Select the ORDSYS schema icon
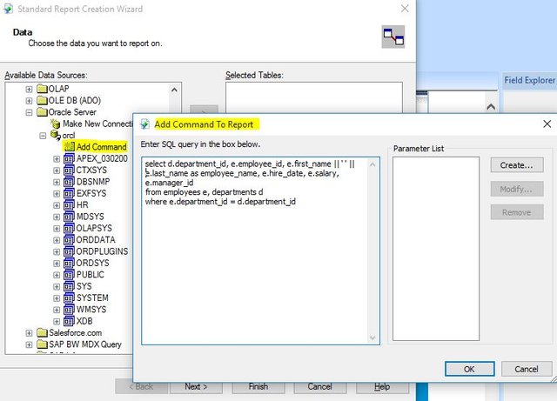 pos(69,264)
